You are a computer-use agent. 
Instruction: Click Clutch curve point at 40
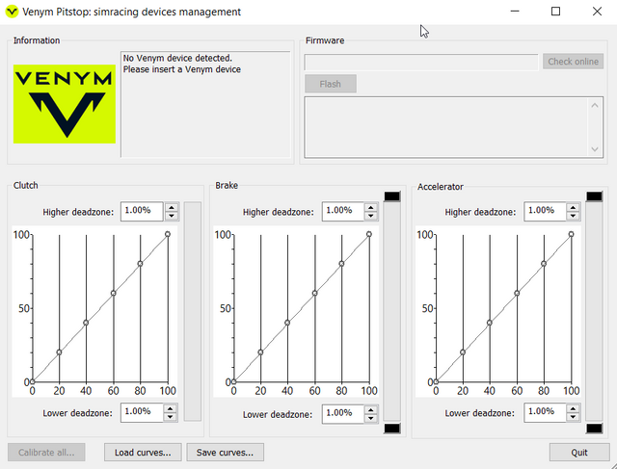[86, 323]
